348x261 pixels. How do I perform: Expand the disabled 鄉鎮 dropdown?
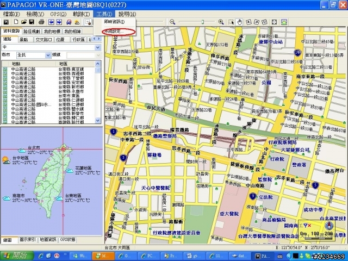[98, 55]
